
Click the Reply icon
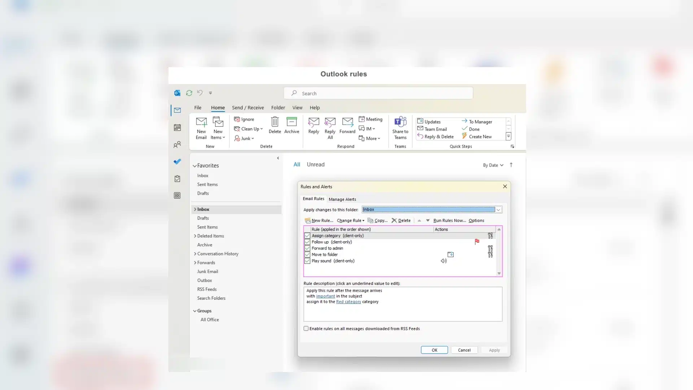click(x=314, y=122)
